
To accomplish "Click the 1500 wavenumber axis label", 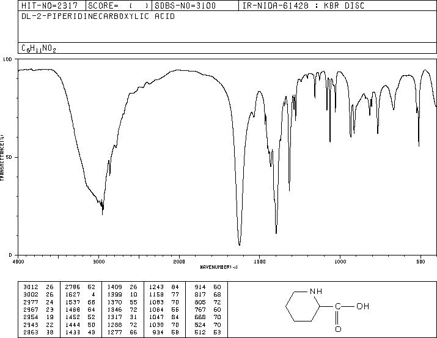I will [x=260, y=262].
